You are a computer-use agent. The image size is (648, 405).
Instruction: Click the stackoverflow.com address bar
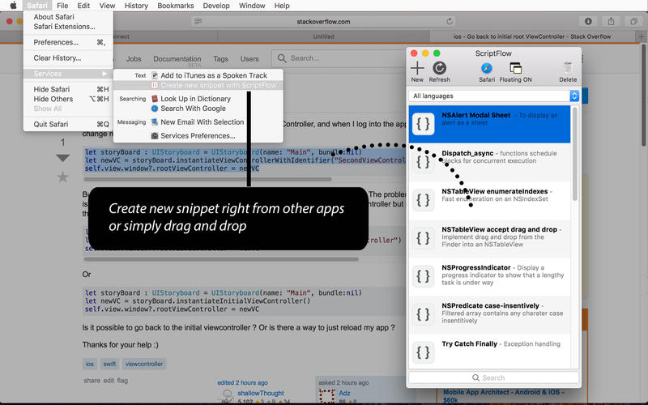point(323,22)
